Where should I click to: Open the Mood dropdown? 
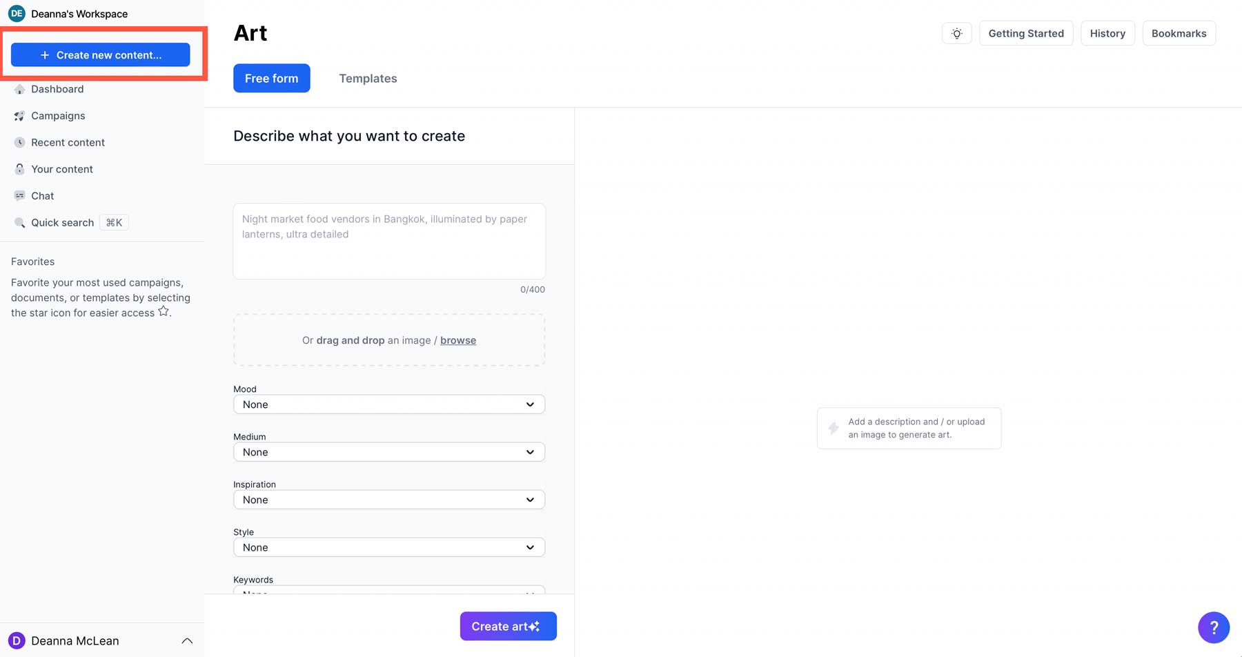388,404
